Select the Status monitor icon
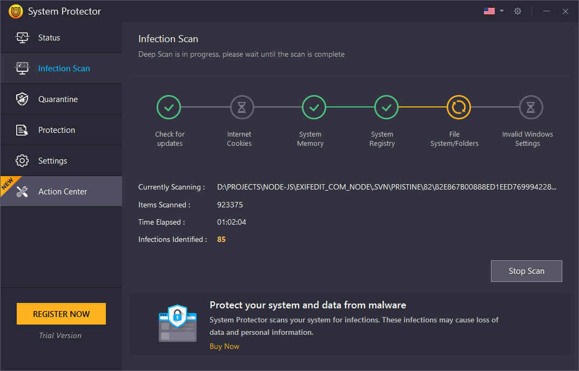Image resolution: width=579 pixels, height=371 pixels. 22,37
